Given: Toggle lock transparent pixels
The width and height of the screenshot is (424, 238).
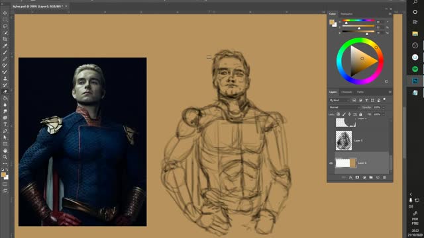Looking at the screenshot, I should click(338, 114).
